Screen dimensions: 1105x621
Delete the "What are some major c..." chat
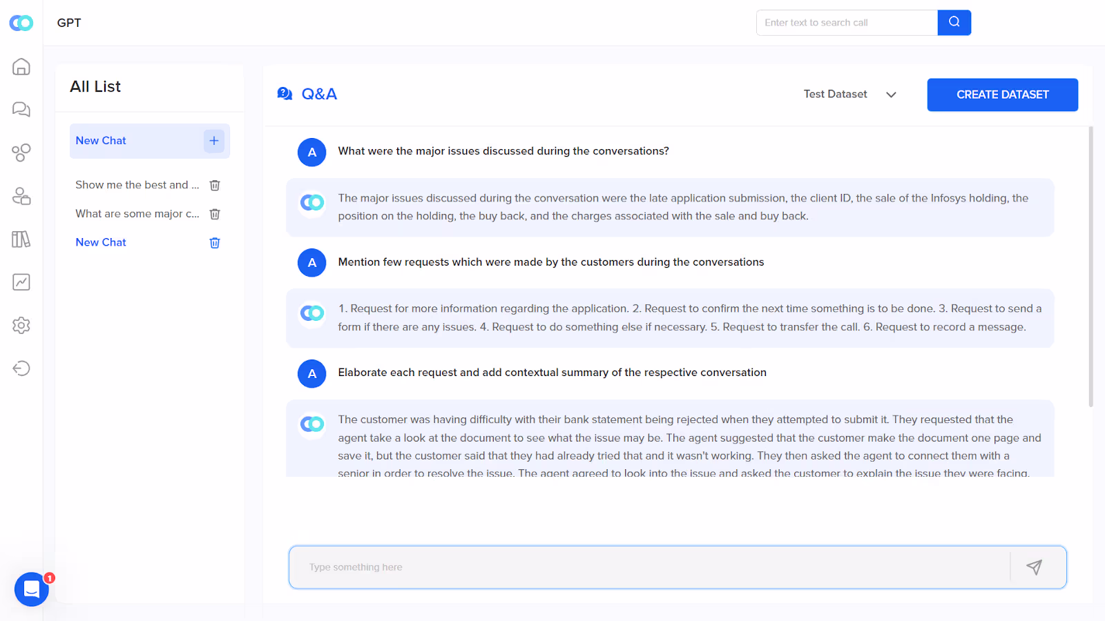(x=215, y=214)
